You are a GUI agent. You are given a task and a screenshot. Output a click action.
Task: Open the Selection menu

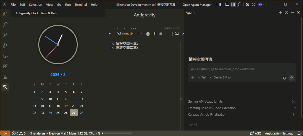(x=35, y=4)
